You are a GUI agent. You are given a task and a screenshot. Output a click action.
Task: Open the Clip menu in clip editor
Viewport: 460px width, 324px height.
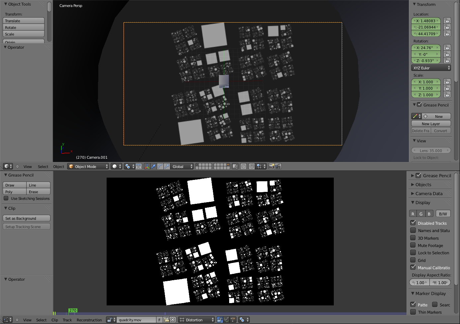coord(54,320)
